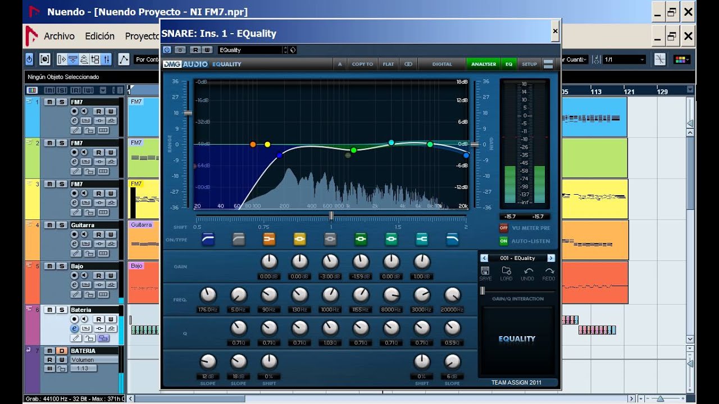
Task: Click the Redo arrow icon in EQuality
Action: [549, 271]
